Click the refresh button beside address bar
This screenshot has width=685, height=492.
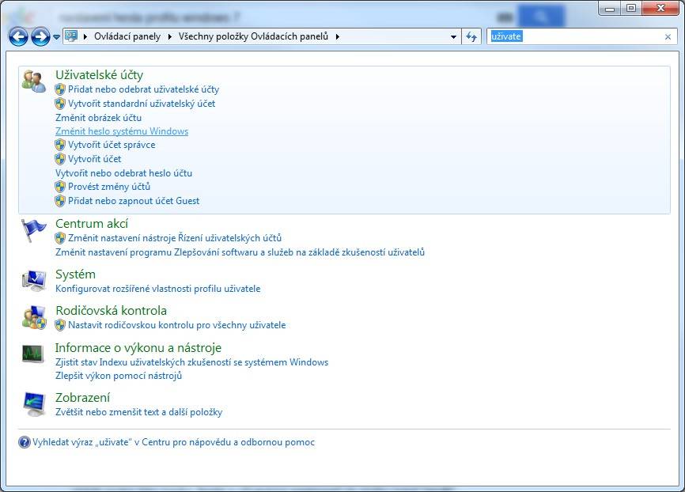coord(471,36)
